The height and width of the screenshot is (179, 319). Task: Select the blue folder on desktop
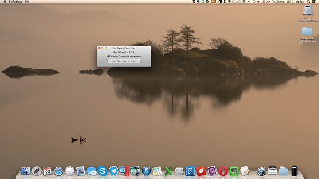[307, 31]
